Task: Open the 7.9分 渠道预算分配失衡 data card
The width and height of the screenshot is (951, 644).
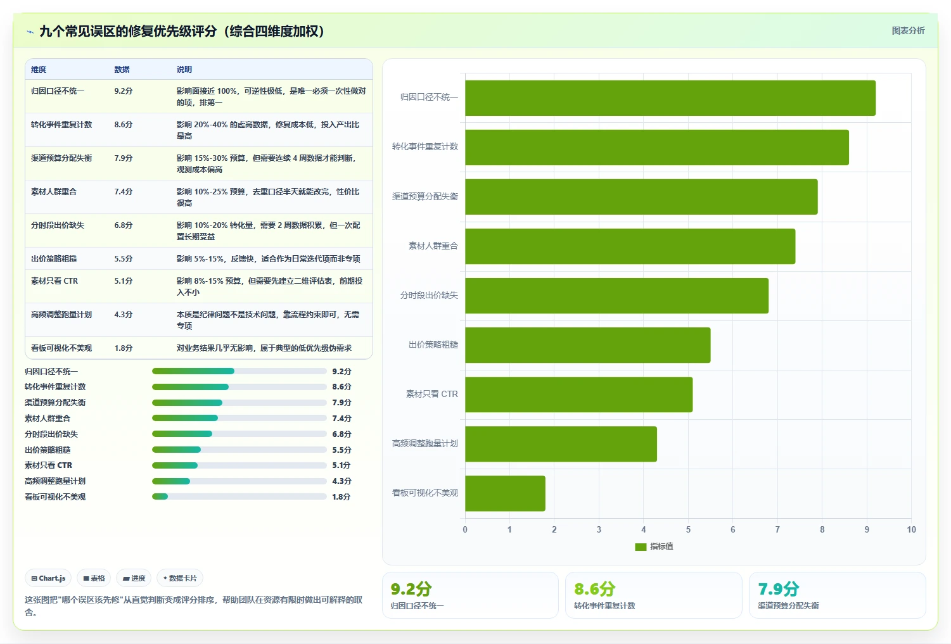Action: (x=838, y=595)
